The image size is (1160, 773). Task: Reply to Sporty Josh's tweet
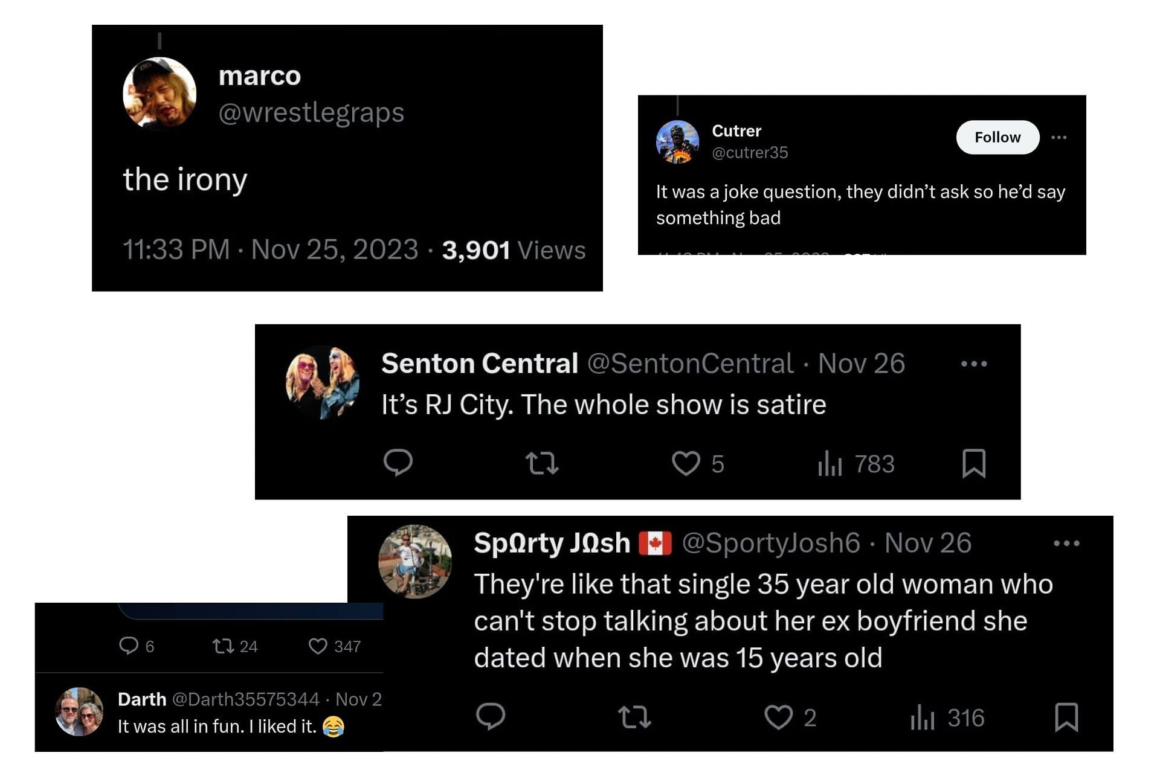(x=490, y=717)
